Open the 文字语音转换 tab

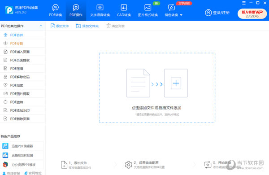coord(100,11)
